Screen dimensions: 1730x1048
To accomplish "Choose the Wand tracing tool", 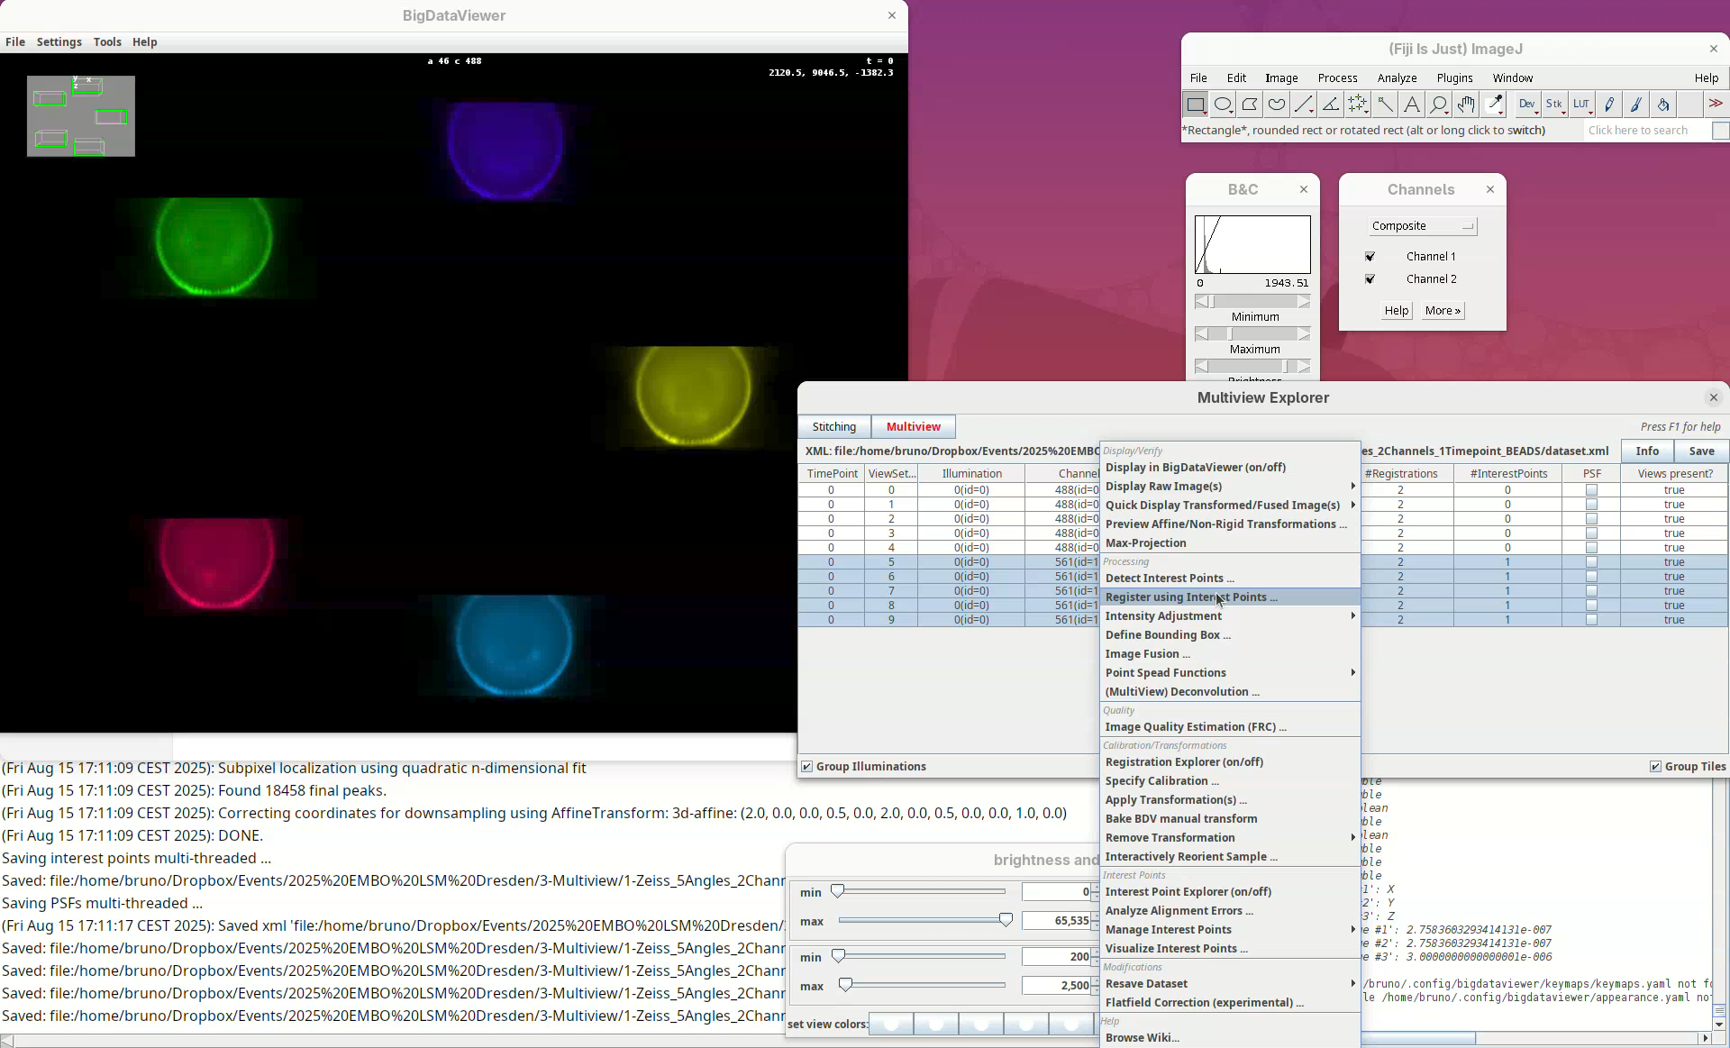I will pos(1385,105).
